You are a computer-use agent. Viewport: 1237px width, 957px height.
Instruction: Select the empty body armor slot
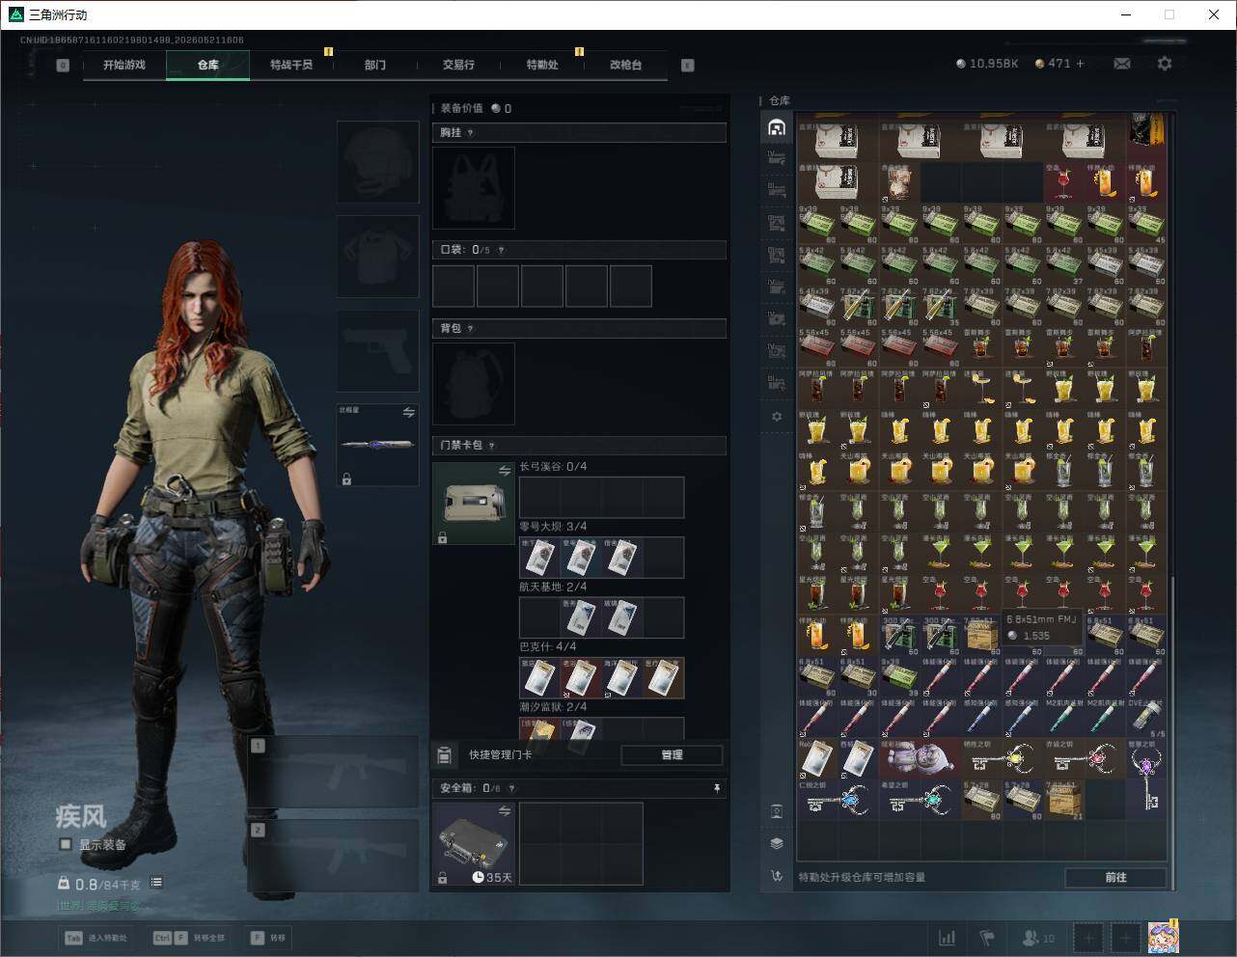tap(377, 257)
